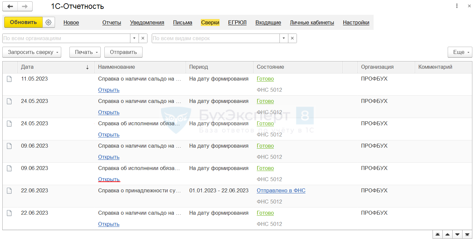Click the Отправлено в ФНС status link

[x=281, y=190]
